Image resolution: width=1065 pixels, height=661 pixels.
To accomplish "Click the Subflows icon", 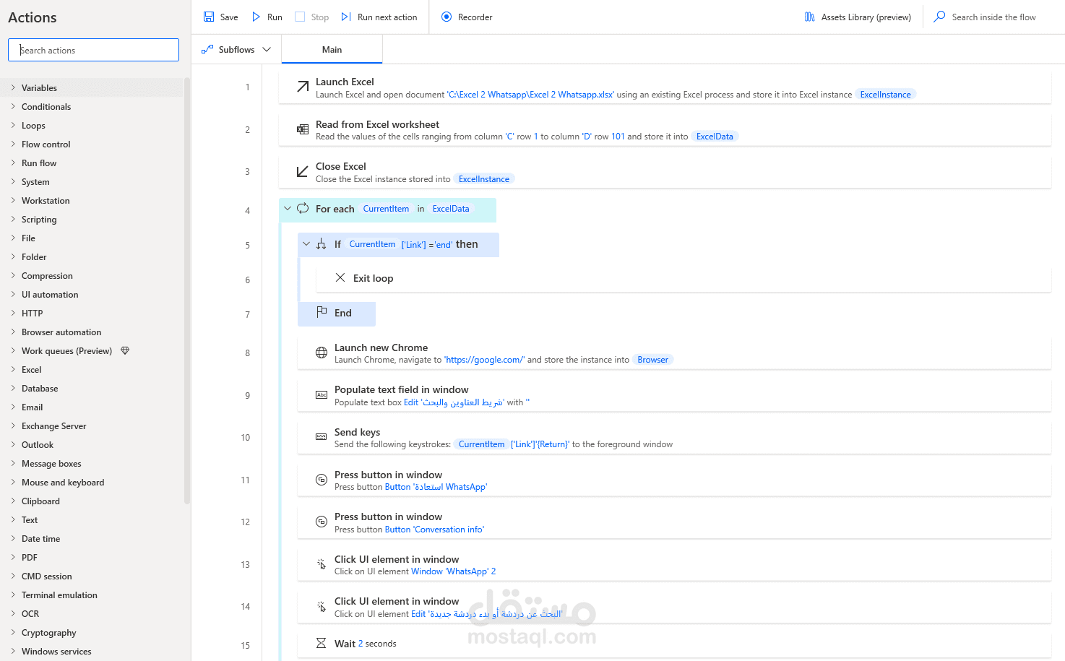I will tap(207, 50).
